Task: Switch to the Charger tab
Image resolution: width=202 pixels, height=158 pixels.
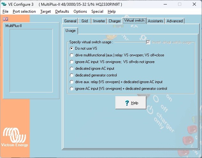Action: coord(114,21)
